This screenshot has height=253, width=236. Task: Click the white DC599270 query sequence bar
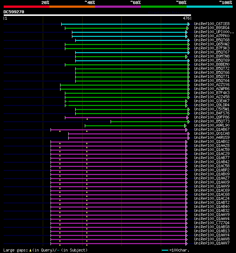pos(97,15)
